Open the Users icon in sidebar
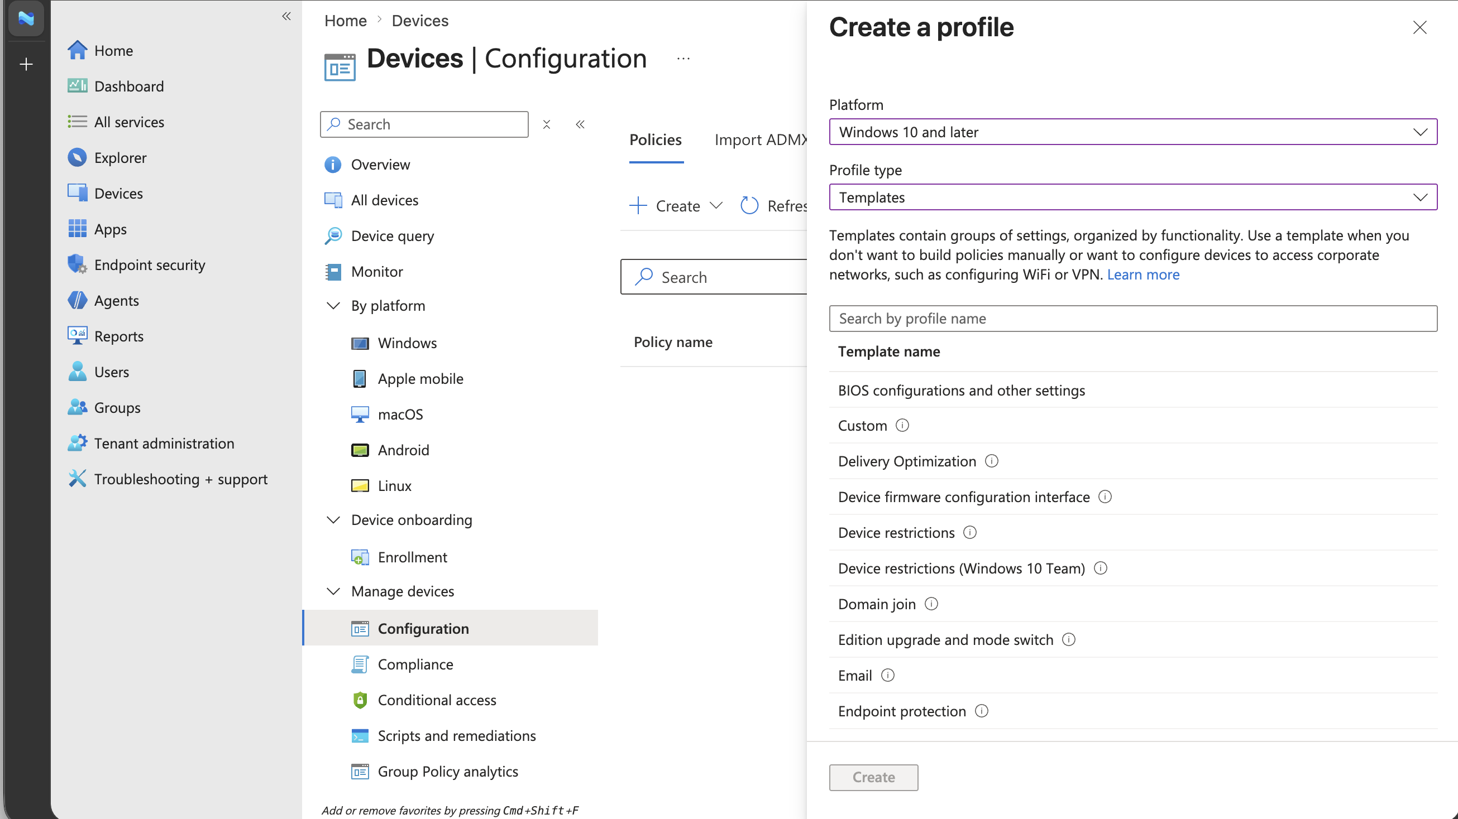Screen dimensions: 1458x819 pyautogui.click(x=77, y=371)
